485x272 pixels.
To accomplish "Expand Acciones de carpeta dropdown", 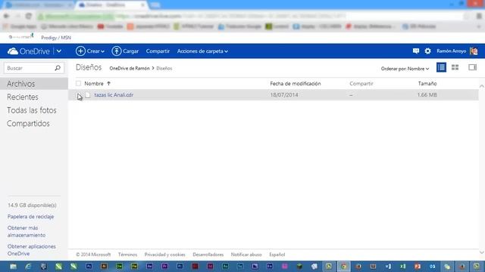I will click(x=202, y=51).
